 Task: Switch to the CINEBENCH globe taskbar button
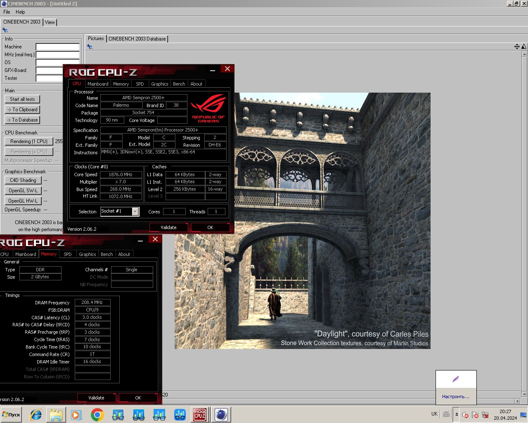(221, 414)
